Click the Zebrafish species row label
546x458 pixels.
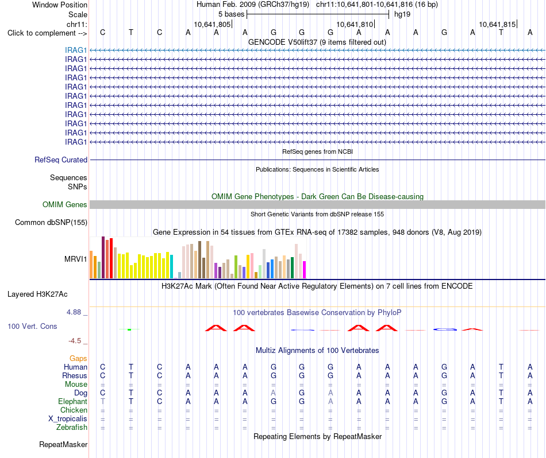72,427
